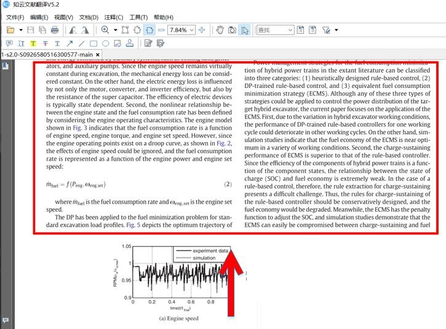Image resolution: width=446 pixels, height=329 pixels.
Task: Click the snapshot camera tool
Action: (232, 30)
